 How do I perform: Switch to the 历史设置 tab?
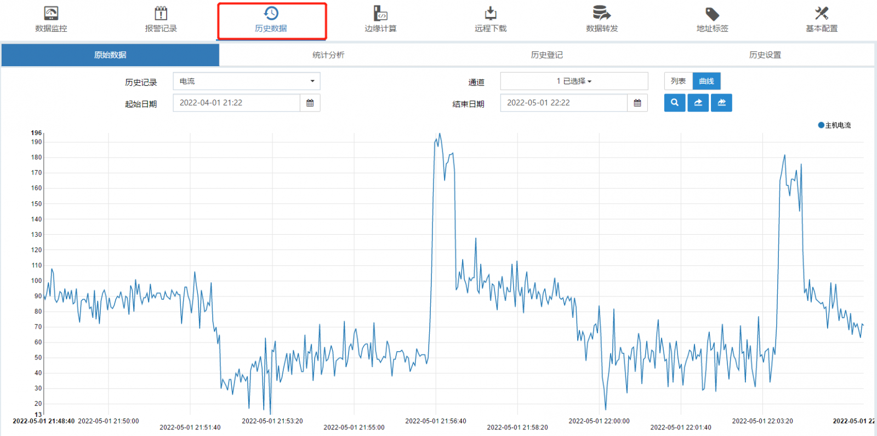(x=765, y=55)
